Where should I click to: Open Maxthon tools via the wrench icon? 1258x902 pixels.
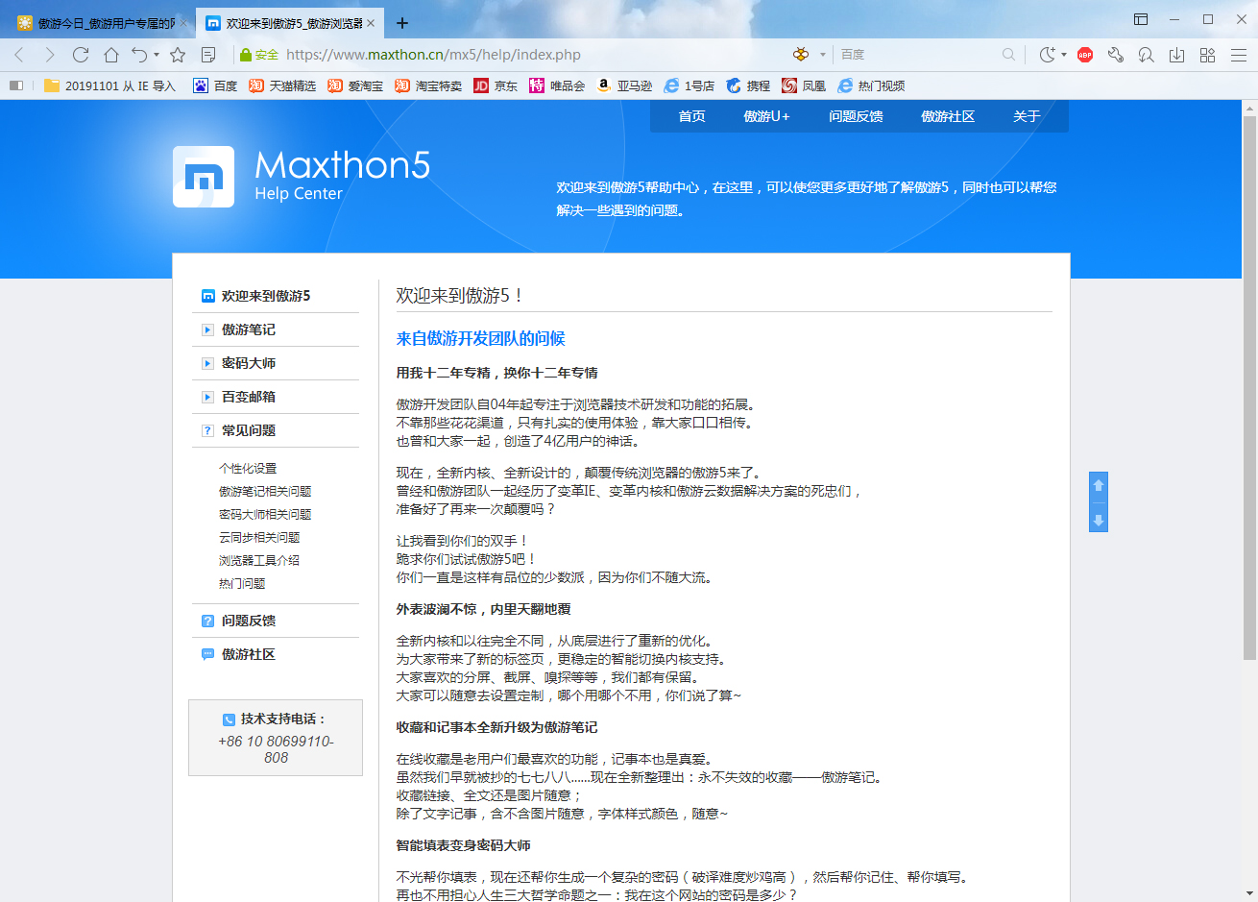tap(1116, 55)
